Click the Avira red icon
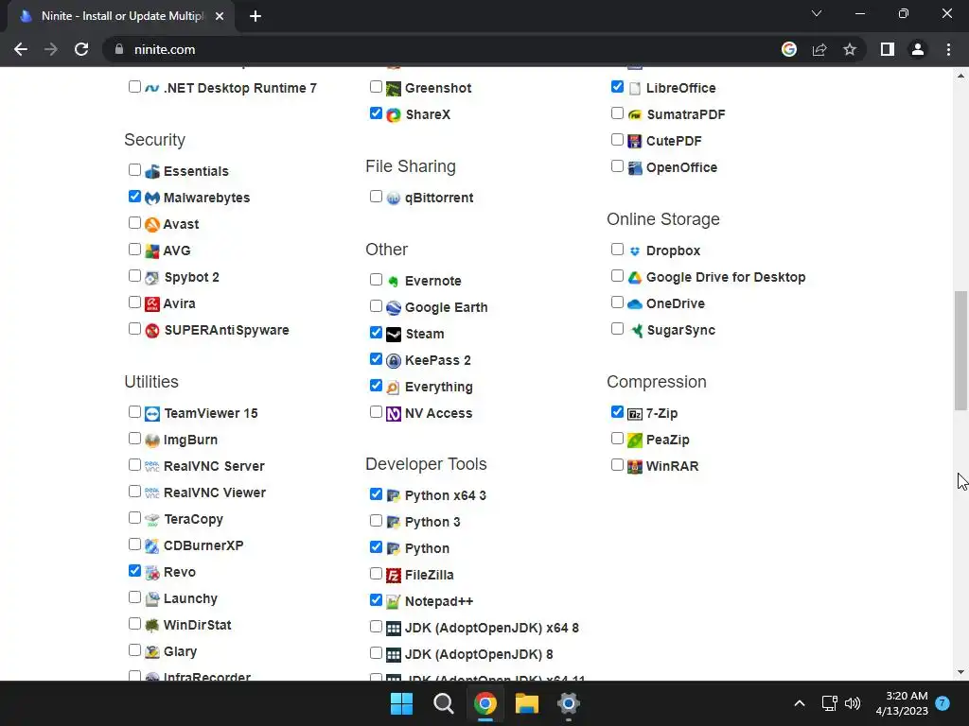The image size is (969, 726). point(152,303)
